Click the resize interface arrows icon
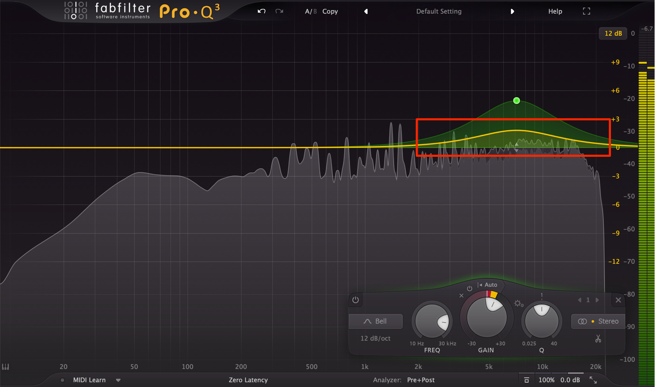 click(x=593, y=380)
